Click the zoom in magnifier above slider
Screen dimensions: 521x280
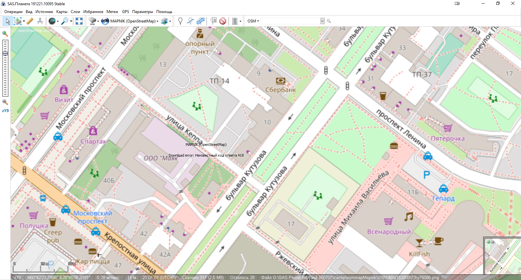(x=5, y=34)
